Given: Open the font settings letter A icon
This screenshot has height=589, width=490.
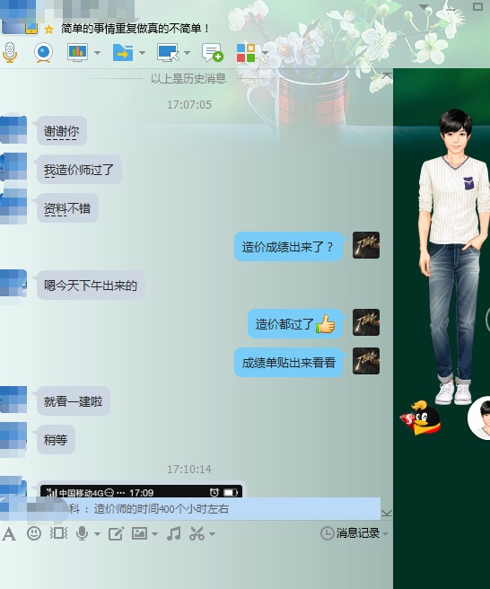Looking at the screenshot, I should point(9,533).
